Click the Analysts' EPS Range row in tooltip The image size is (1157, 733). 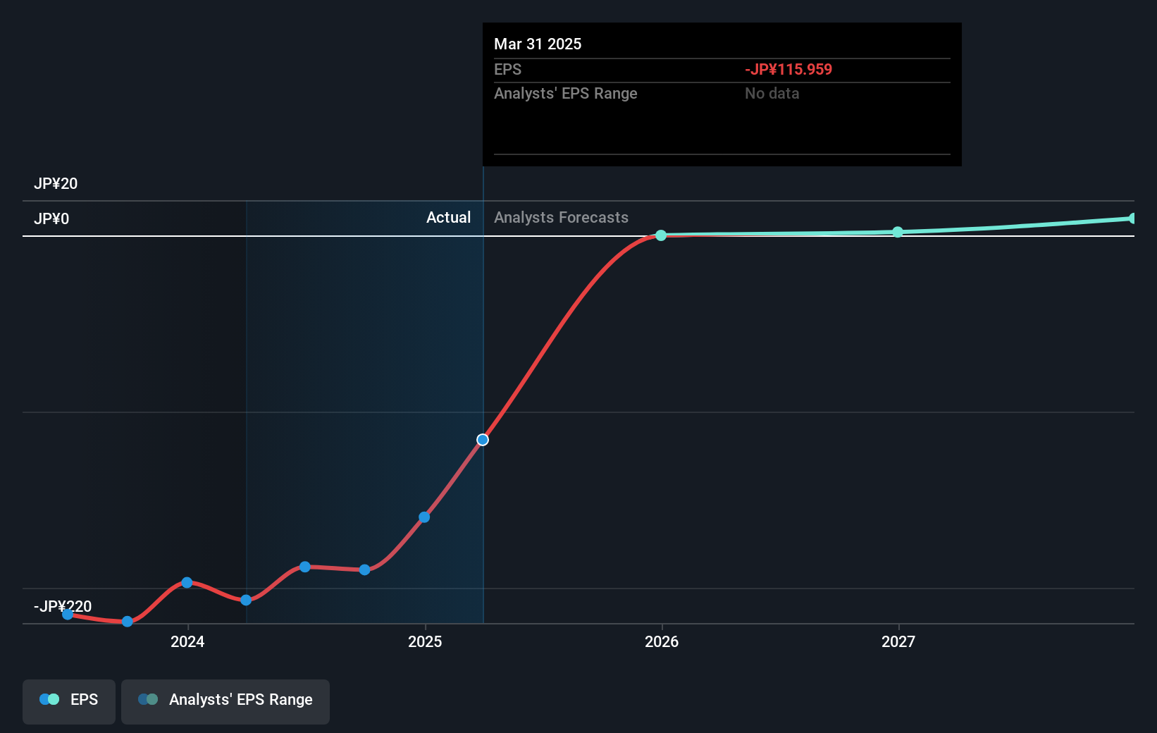tap(722, 94)
